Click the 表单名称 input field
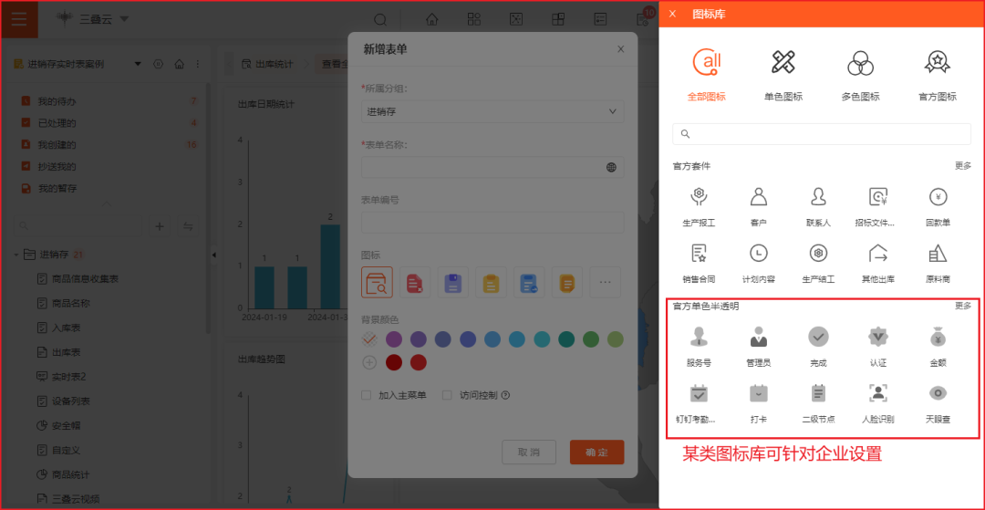 point(493,167)
